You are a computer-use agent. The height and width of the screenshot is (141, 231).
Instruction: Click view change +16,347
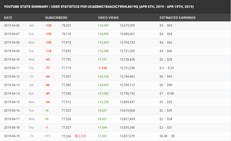coord(103,26)
